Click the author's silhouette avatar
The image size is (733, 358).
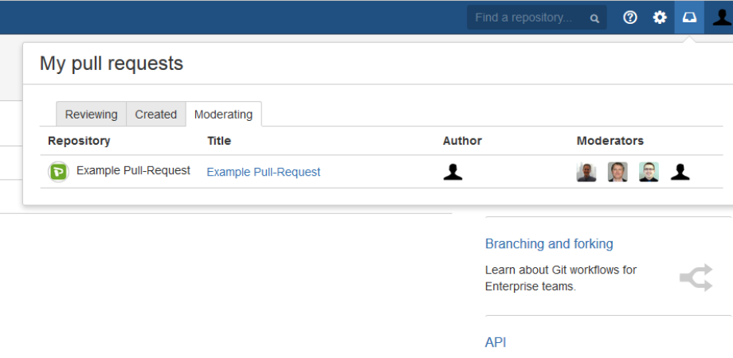(453, 172)
